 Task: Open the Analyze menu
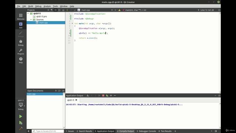[47, 6]
